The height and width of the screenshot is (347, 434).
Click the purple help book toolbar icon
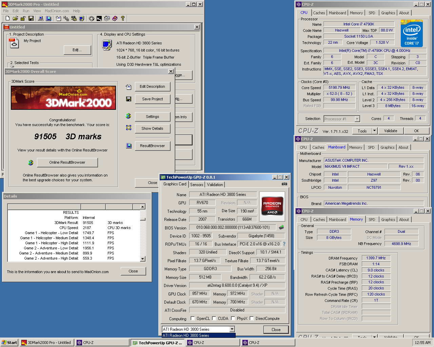click(115, 18)
